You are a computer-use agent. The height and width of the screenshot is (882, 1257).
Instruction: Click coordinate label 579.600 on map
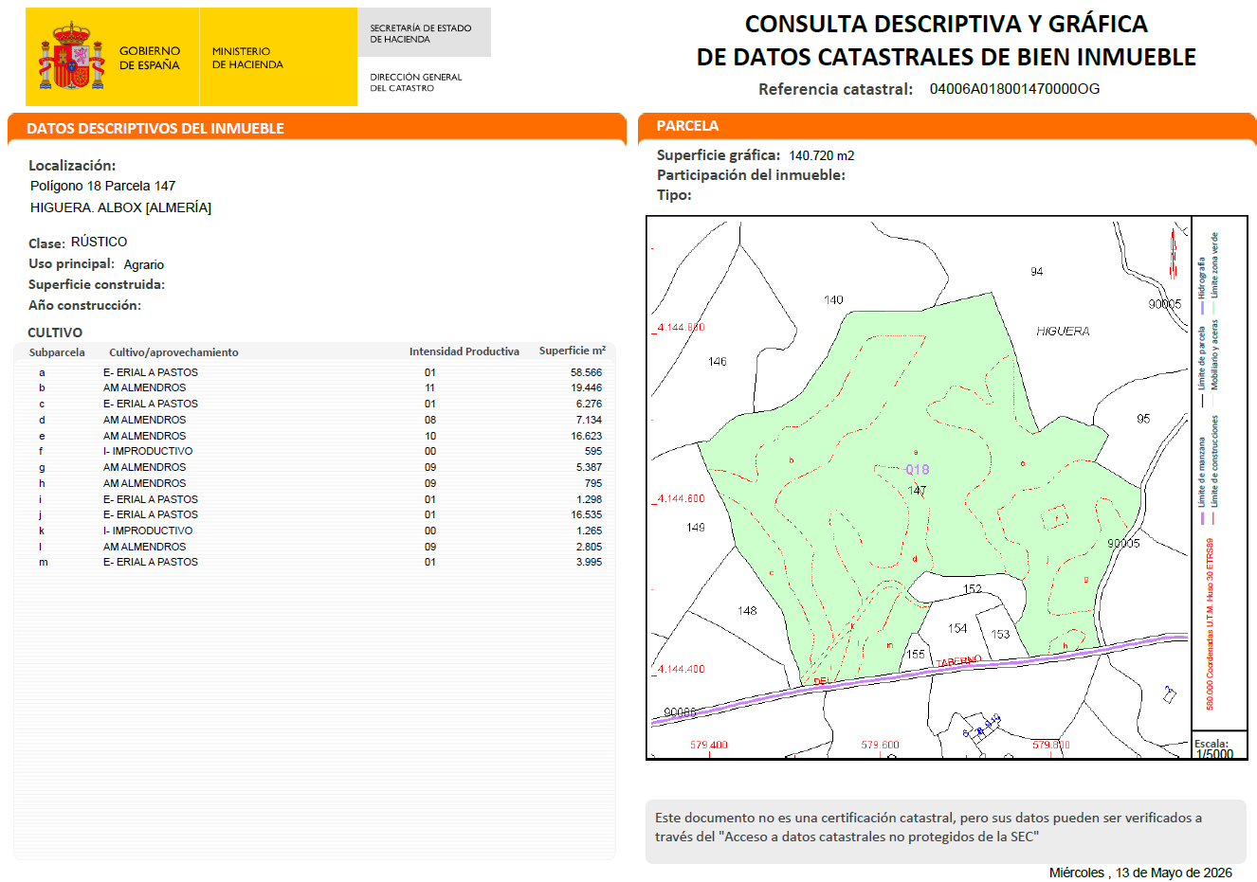(x=880, y=745)
